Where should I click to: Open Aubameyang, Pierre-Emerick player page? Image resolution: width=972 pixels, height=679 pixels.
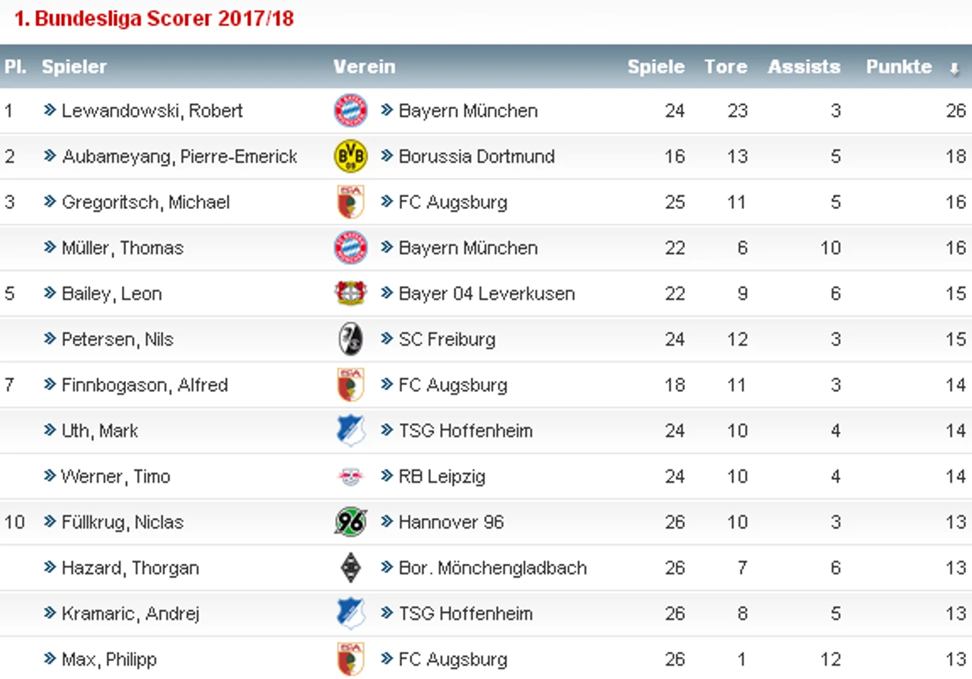[x=179, y=156]
